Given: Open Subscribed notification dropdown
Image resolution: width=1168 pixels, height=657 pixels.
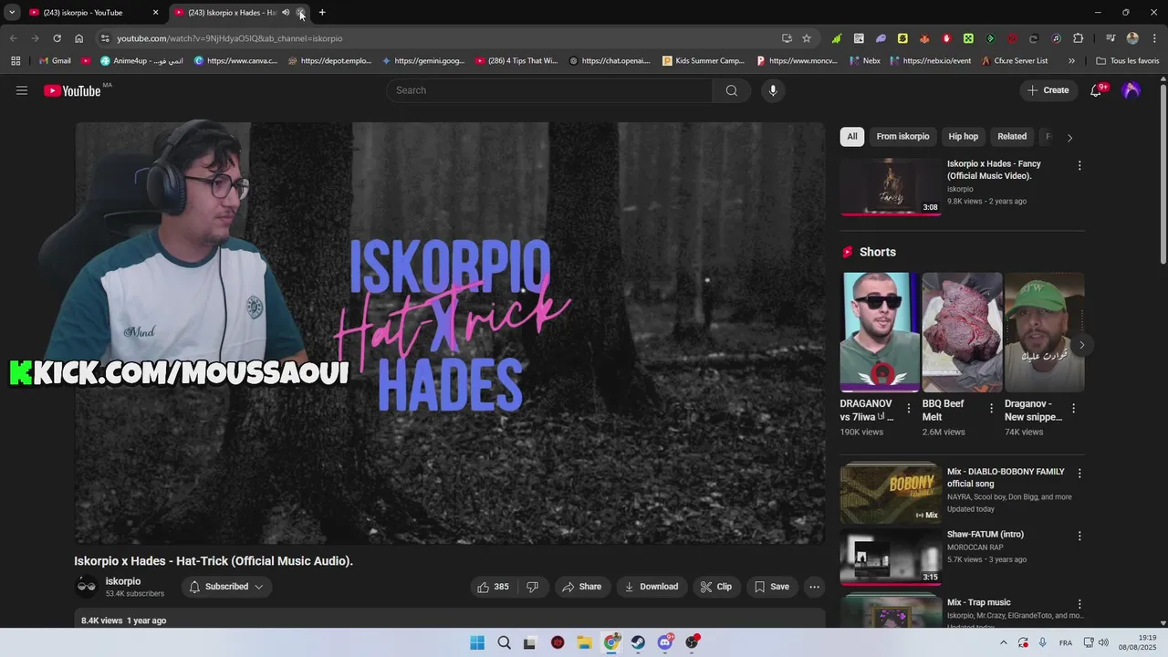Looking at the screenshot, I should 226,587.
